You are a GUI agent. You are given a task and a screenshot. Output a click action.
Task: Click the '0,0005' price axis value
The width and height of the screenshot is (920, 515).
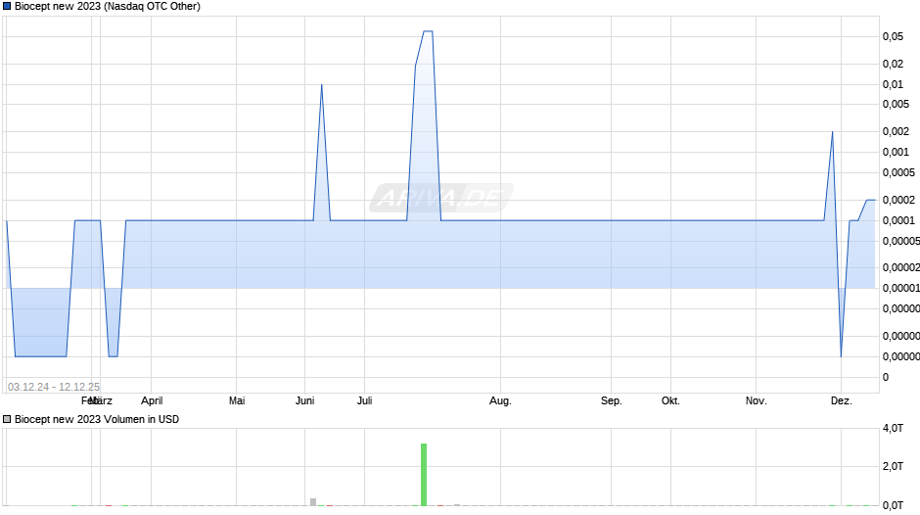tap(898, 172)
